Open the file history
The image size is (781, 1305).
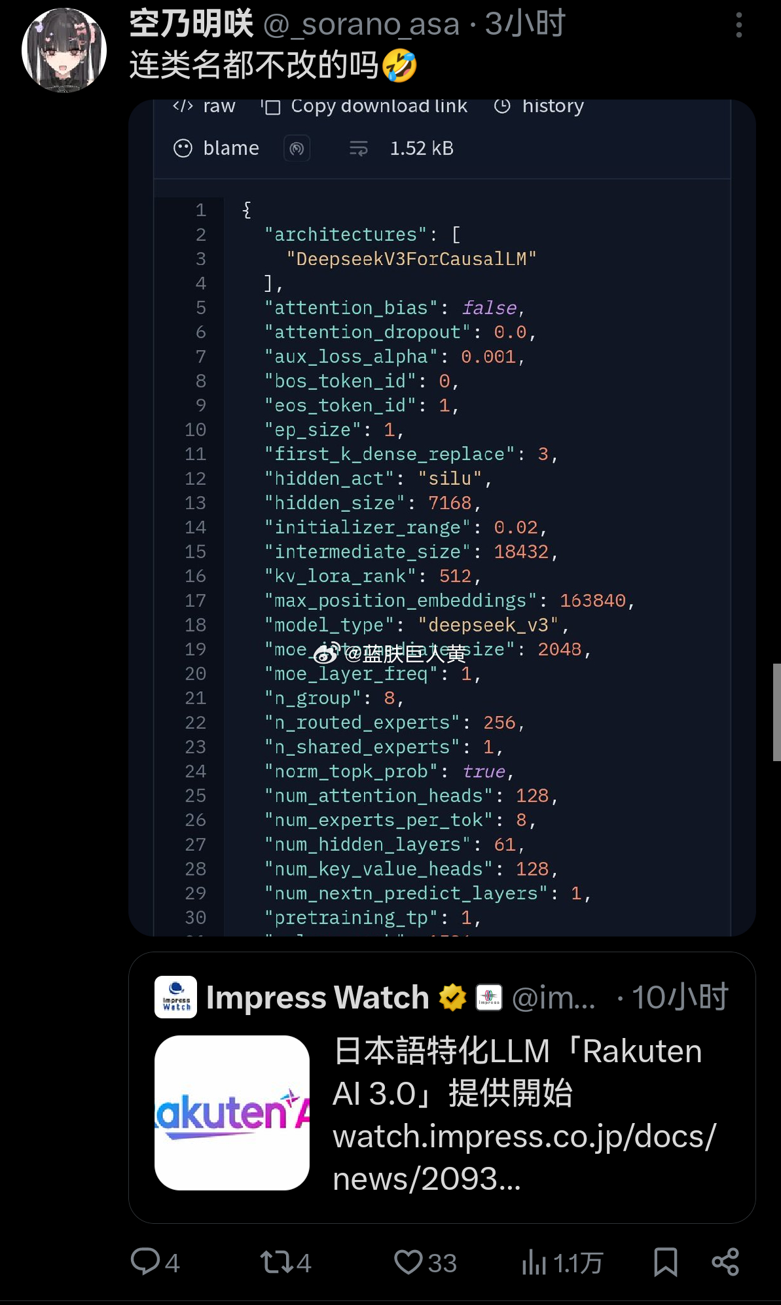(539, 106)
